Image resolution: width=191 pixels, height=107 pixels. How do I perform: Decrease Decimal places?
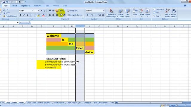coord(103,15)
